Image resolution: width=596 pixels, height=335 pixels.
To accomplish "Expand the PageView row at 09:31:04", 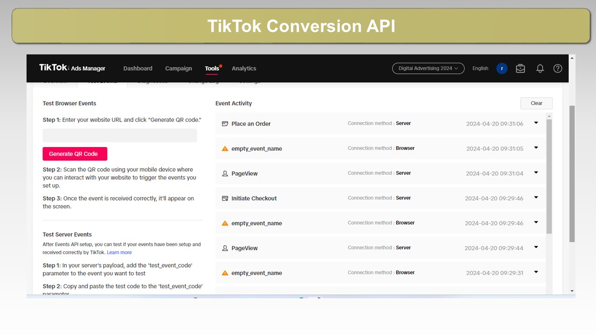I will tap(536, 173).
